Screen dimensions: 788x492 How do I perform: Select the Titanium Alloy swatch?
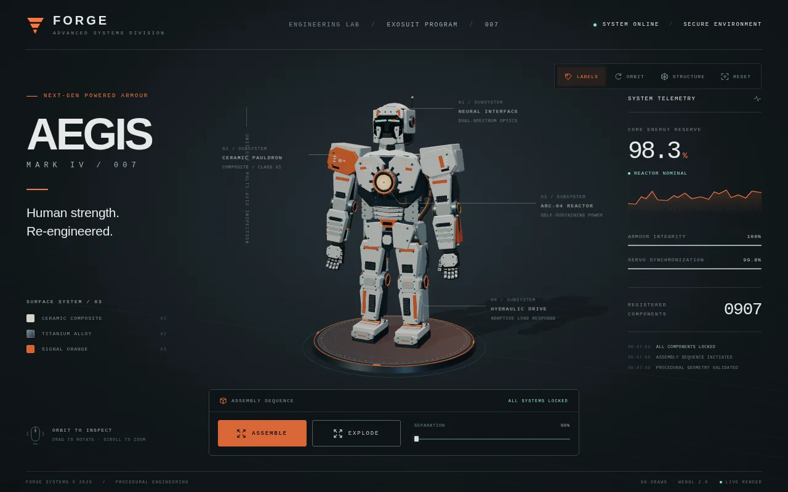(x=30, y=333)
